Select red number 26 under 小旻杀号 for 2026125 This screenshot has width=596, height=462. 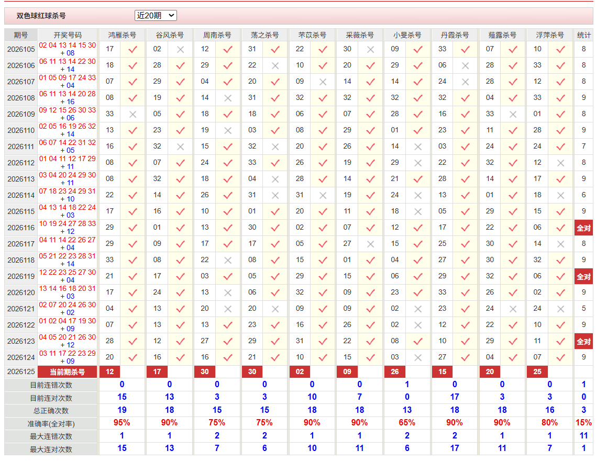pos(395,372)
